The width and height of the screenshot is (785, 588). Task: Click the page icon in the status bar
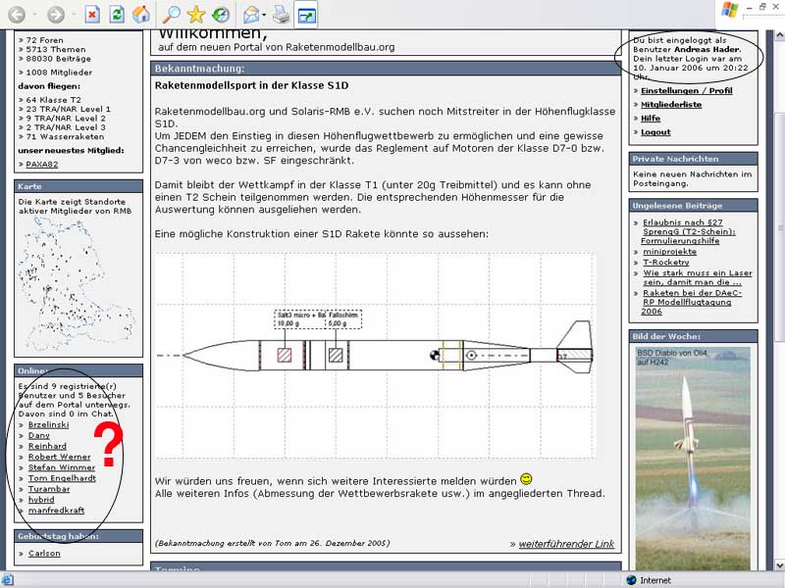[7, 580]
